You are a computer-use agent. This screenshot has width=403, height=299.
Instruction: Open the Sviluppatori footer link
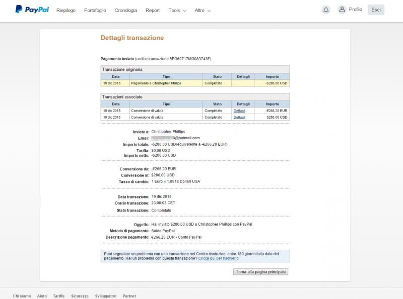106,296
